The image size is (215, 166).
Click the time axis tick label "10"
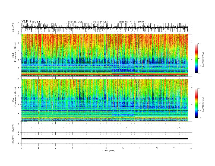point(191,148)
